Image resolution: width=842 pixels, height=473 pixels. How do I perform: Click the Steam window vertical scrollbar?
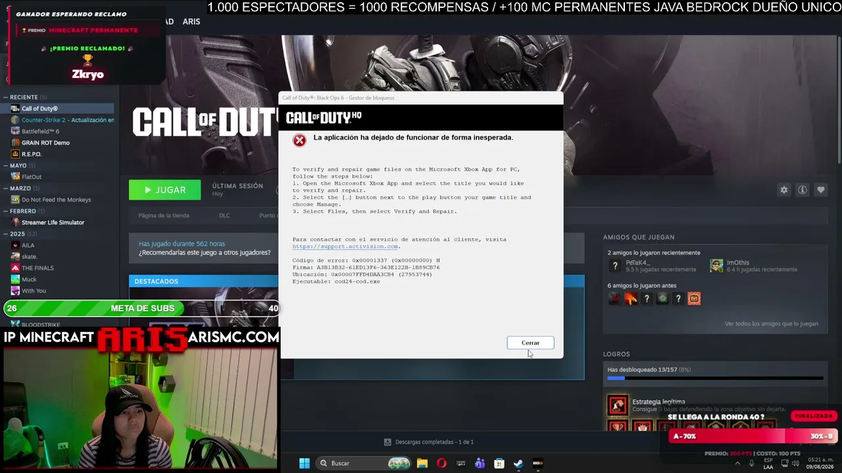tap(839, 99)
